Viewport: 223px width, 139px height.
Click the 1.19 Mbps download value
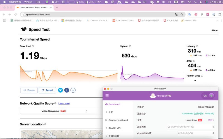point(33,55)
